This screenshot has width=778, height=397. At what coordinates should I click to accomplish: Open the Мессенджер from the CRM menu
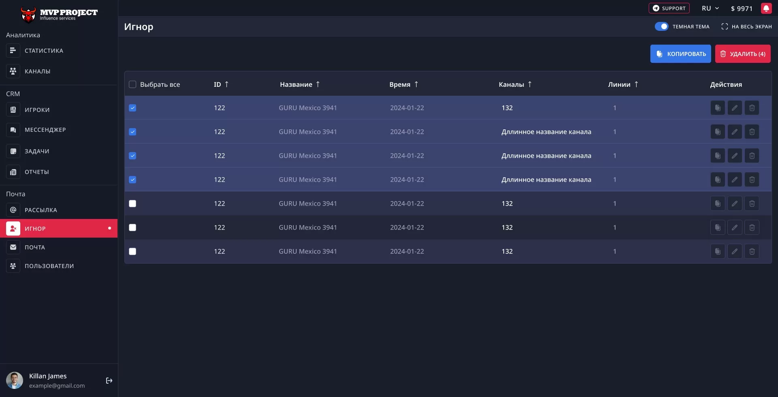click(x=45, y=129)
